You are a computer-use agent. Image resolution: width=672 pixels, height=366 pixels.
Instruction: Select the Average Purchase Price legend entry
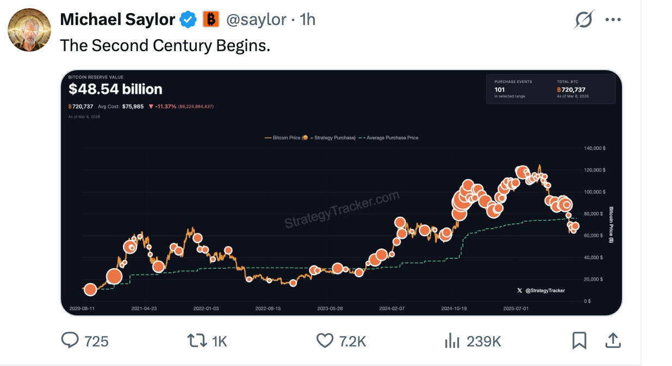393,138
